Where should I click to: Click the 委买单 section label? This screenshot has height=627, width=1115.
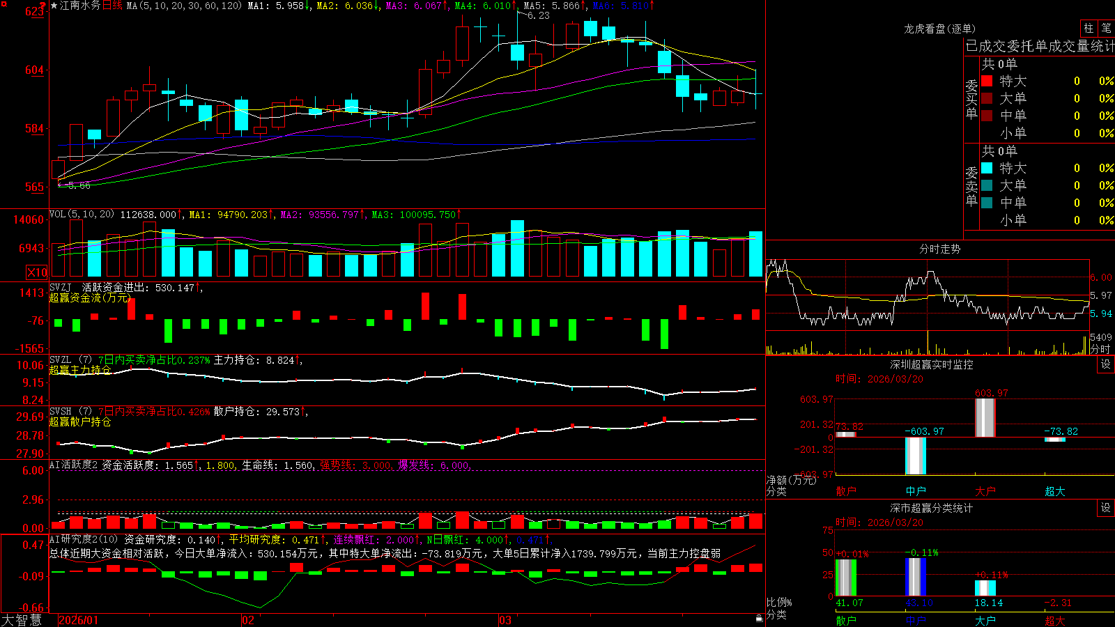[x=971, y=98]
